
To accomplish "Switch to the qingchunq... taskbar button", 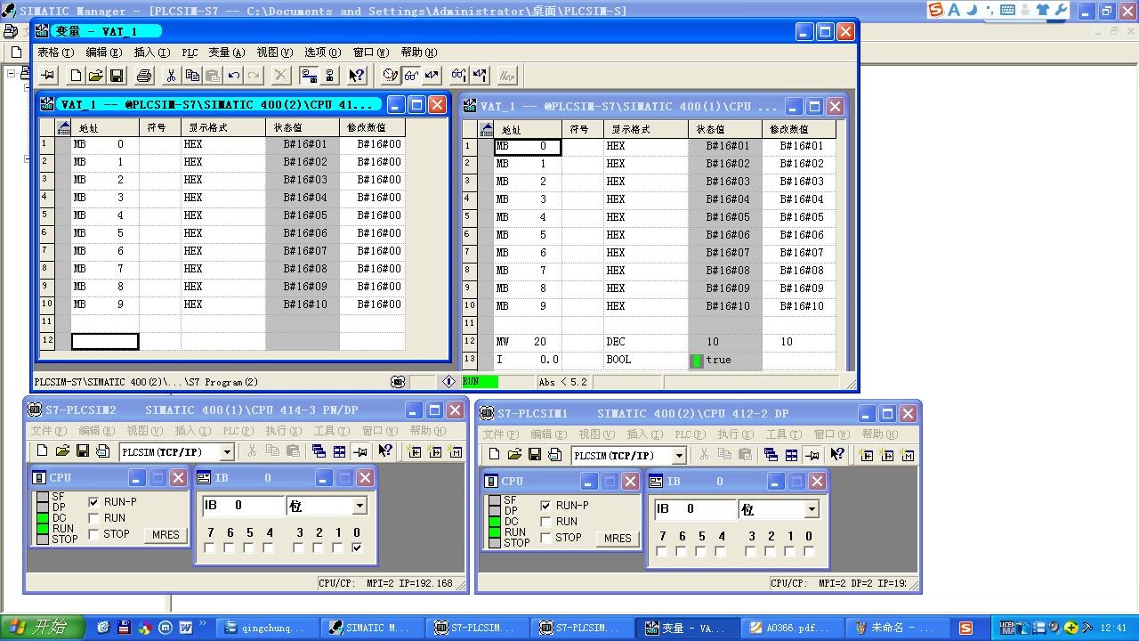I will click(x=268, y=628).
